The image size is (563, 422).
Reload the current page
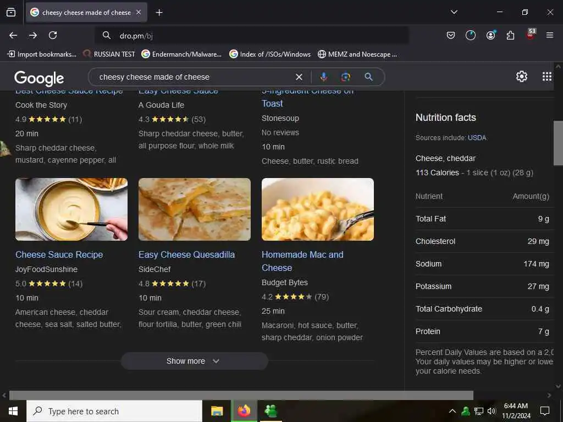[x=53, y=35]
